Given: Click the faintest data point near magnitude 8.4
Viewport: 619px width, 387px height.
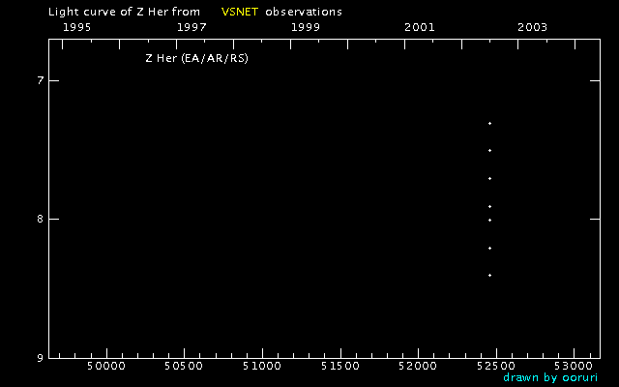Looking at the screenshot, I should click(490, 275).
